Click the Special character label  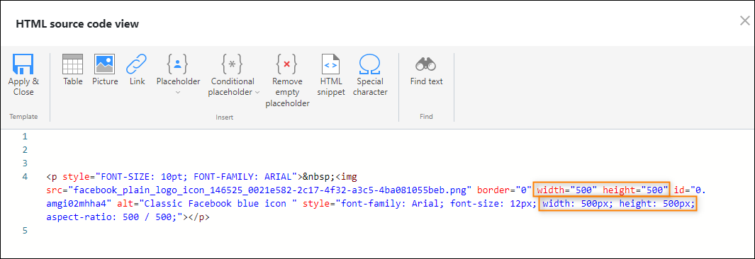(x=370, y=86)
